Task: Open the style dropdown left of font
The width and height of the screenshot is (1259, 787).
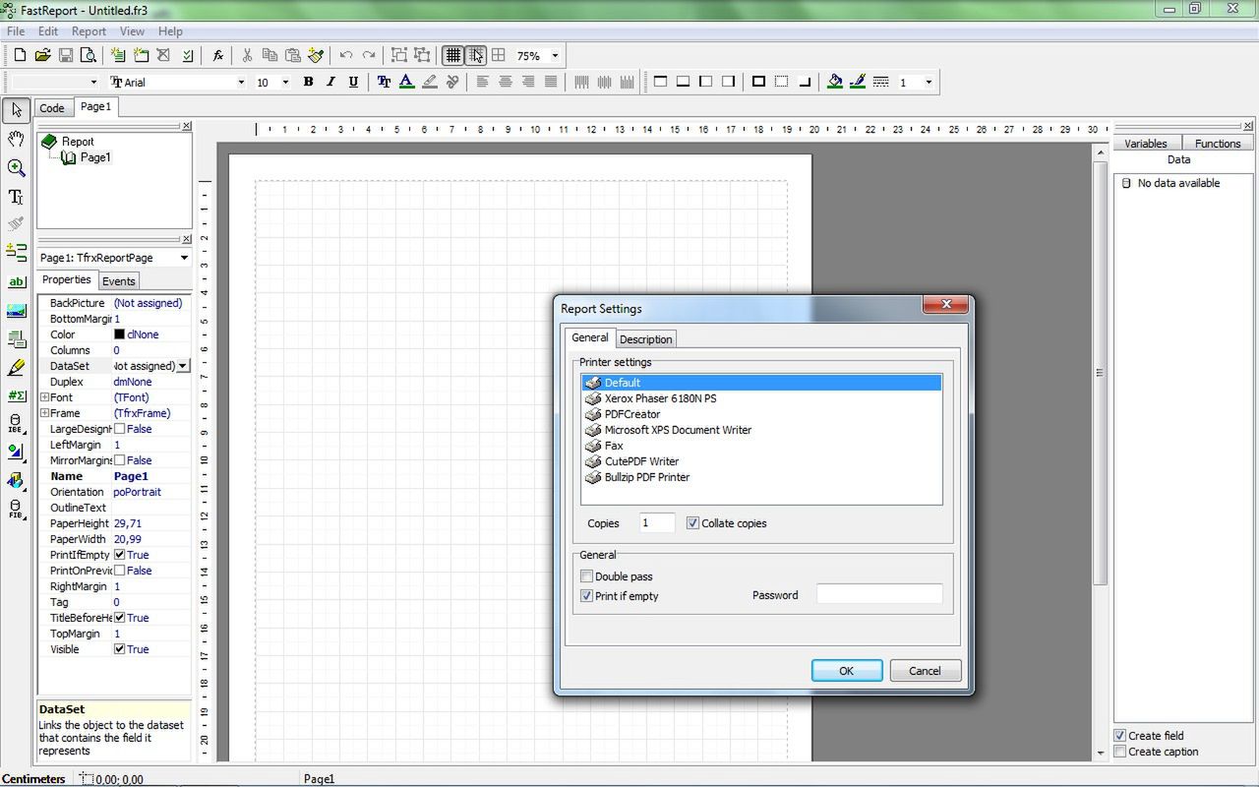Action: (93, 82)
